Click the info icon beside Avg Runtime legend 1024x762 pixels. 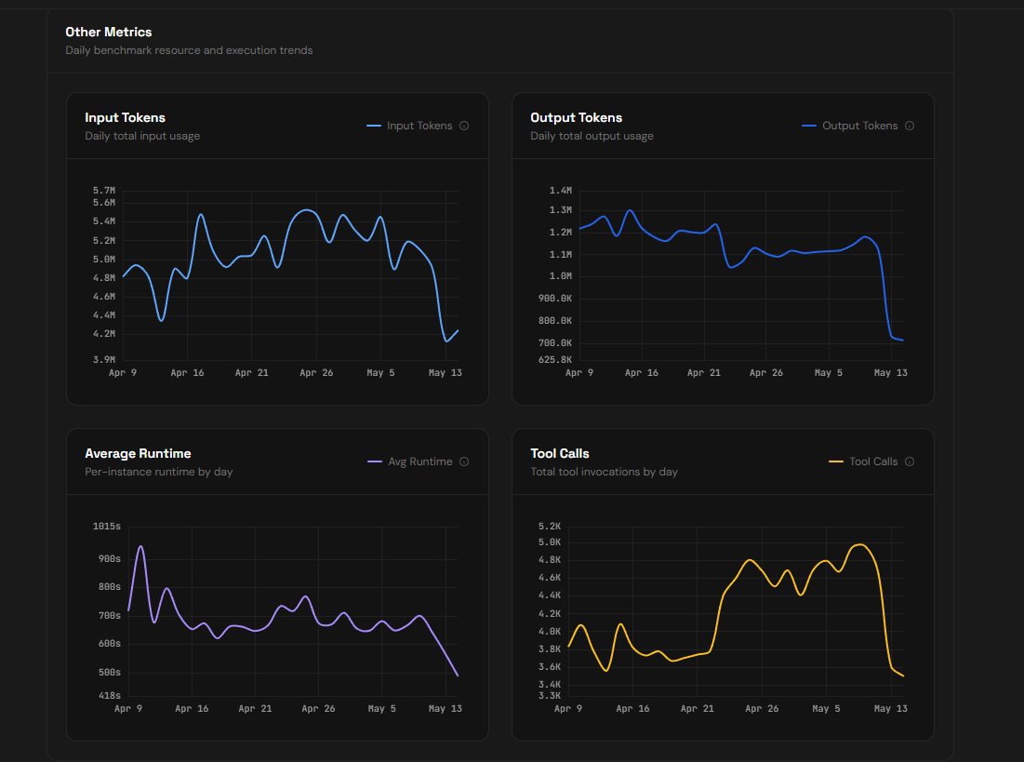tap(464, 461)
